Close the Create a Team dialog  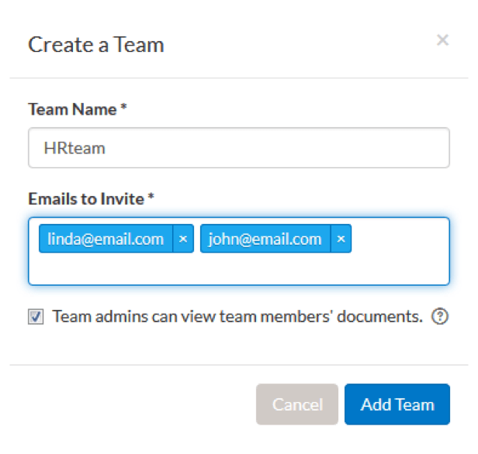tap(442, 40)
